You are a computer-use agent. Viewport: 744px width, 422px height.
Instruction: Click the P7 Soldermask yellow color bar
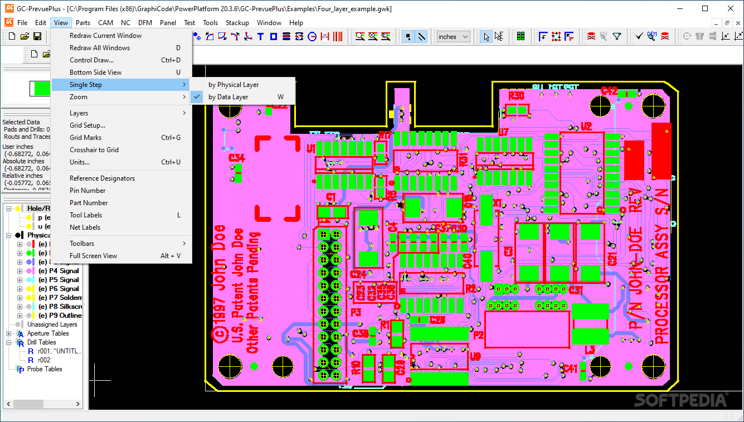pos(35,298)
